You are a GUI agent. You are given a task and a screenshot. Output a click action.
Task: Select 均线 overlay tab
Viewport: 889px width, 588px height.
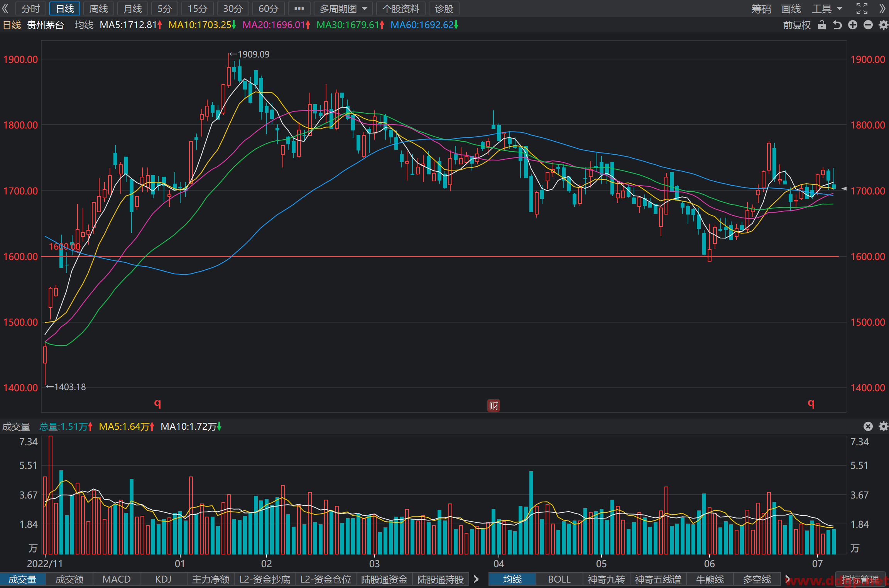click(x=512, y=579)
